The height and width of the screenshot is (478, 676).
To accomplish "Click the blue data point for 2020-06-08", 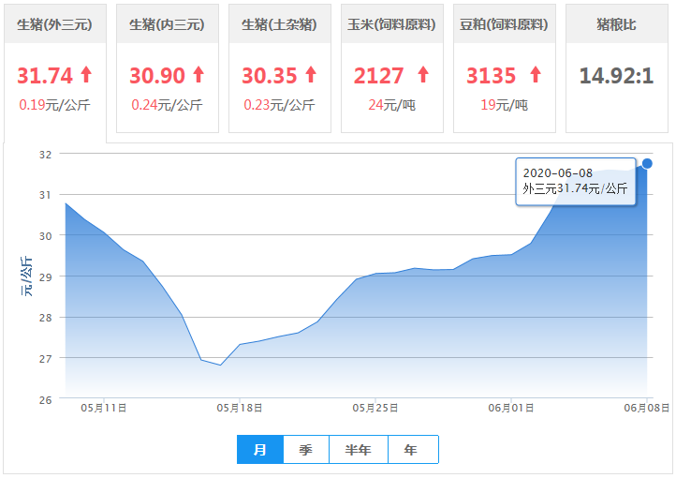I will click(647, 164).
